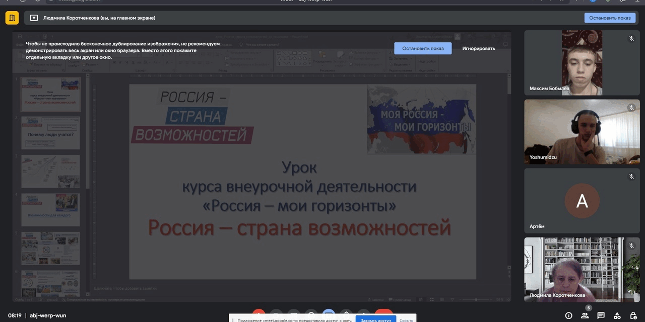Open the activities shapes icon
The width and height of the screenshot is (645, 322).
pyautogui.click(x=617, y=315)
